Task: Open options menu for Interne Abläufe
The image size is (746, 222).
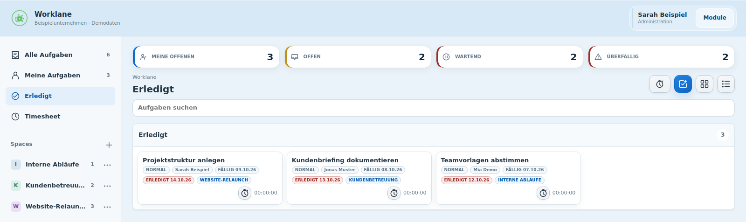Action: [107, 165]
